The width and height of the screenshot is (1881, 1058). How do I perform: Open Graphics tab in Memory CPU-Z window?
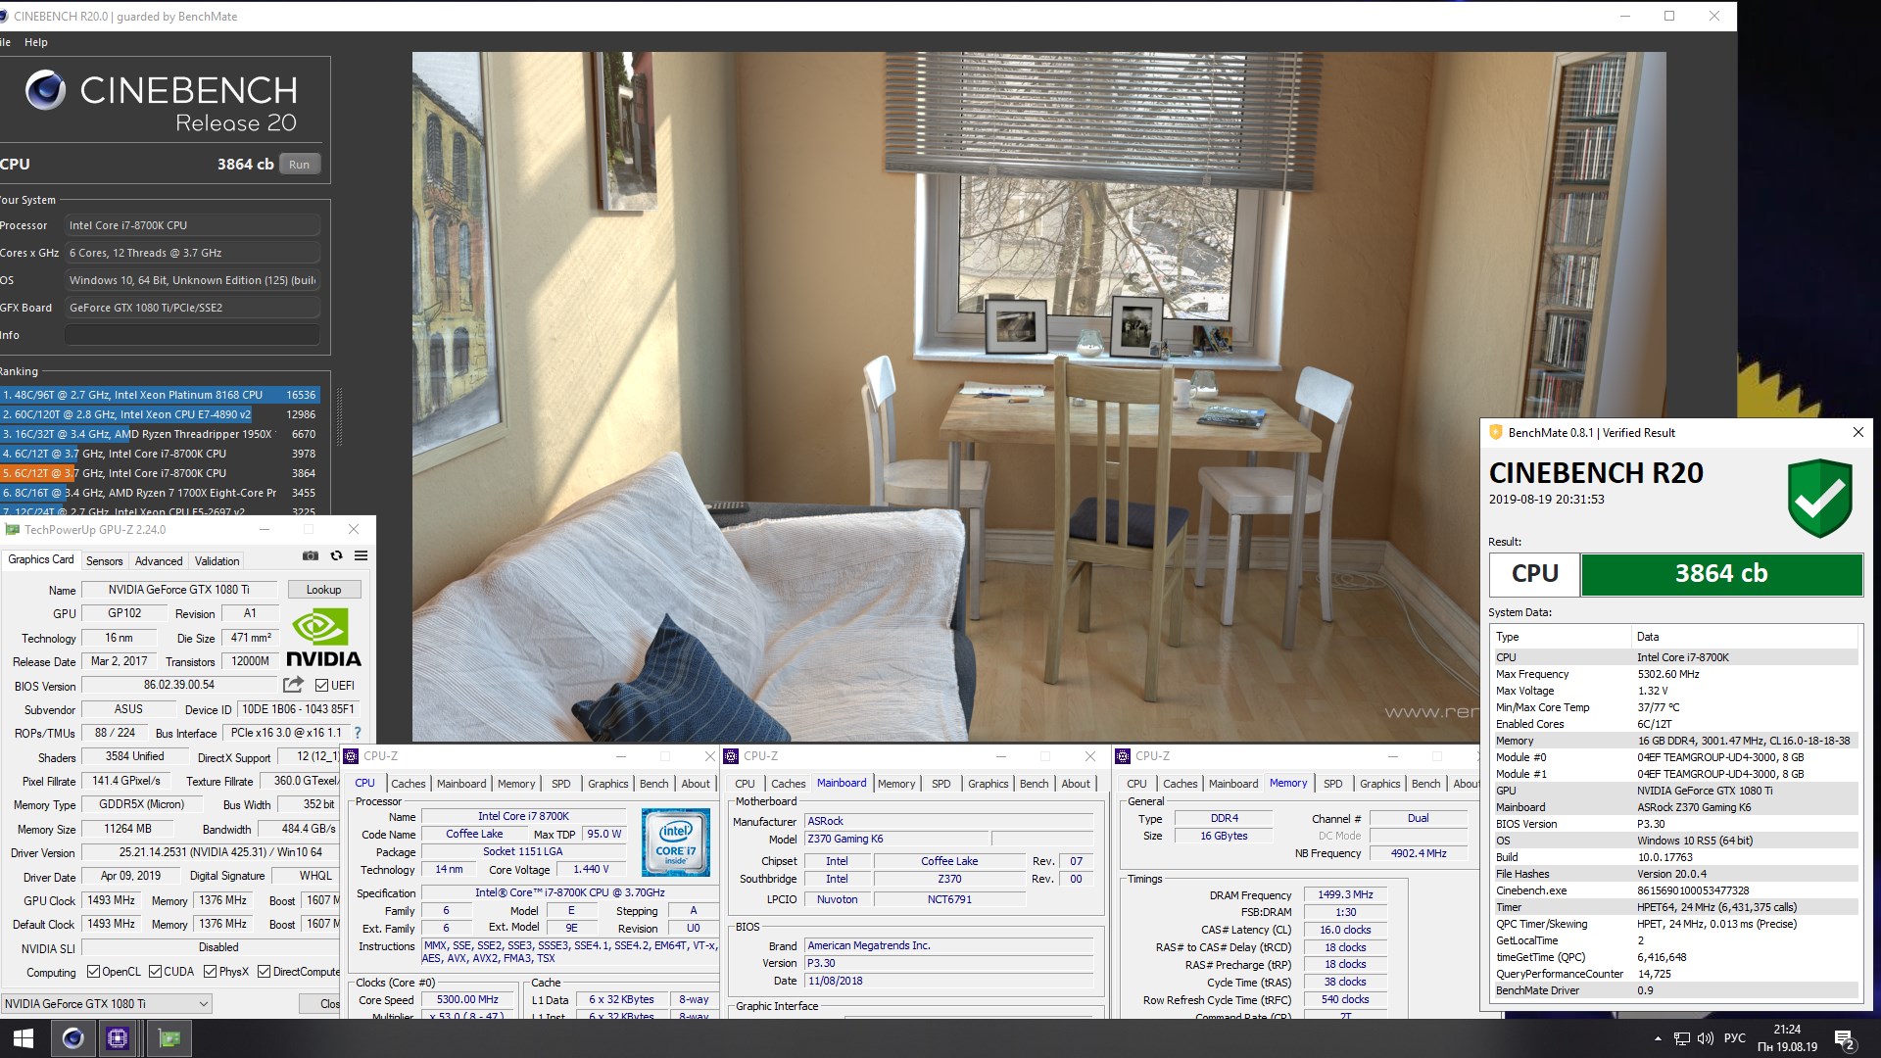(x=1379, y=784)
